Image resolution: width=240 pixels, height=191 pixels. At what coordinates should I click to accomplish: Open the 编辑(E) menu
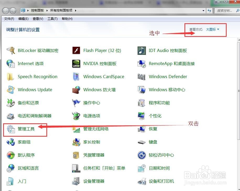tap(23, 19)
